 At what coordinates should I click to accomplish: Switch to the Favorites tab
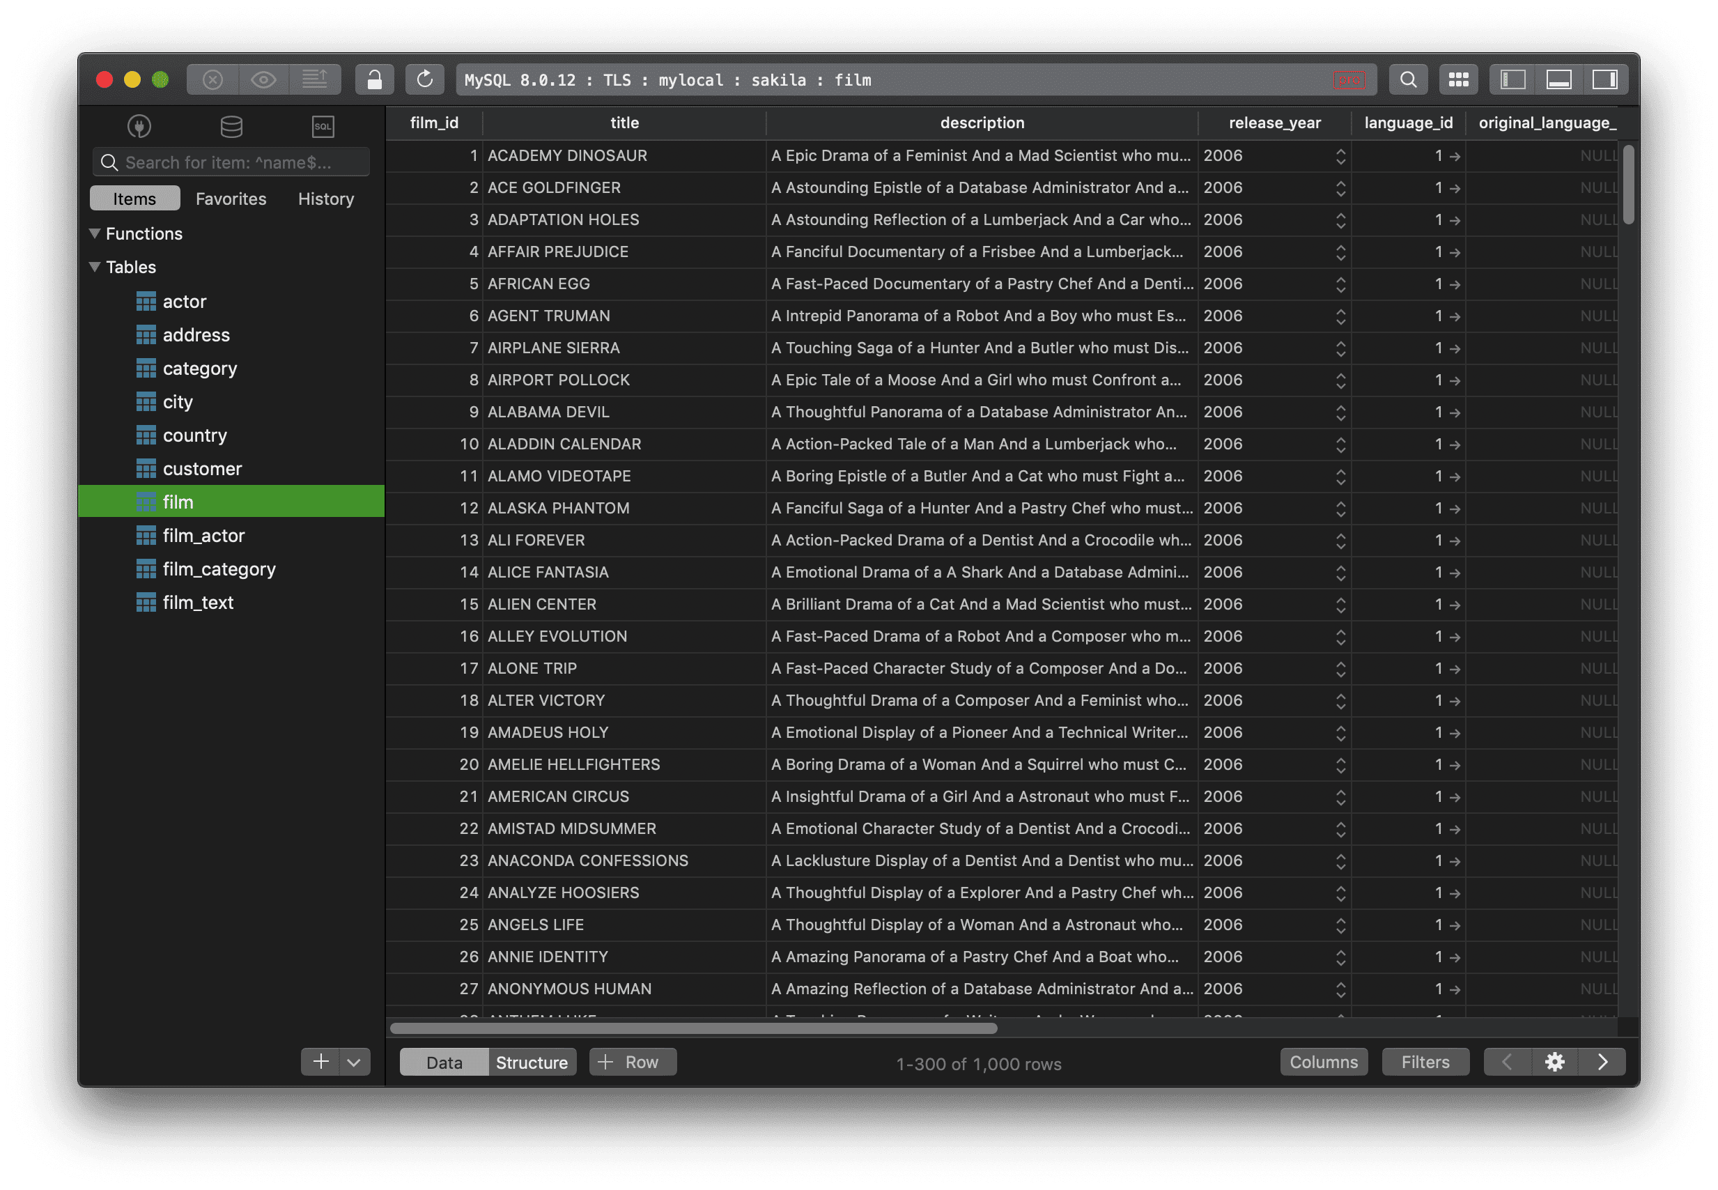coord(231,199)
